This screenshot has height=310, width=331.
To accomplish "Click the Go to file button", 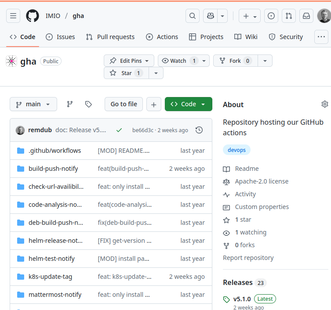I will 124,104.
